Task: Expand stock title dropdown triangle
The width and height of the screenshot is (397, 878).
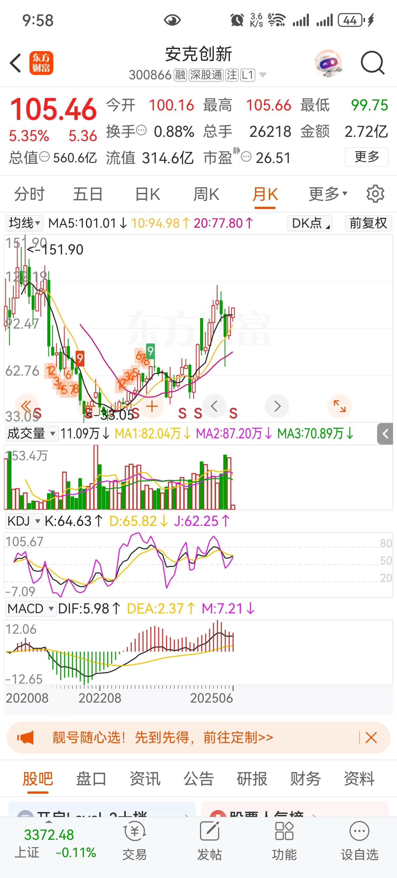Action: (263, 75)
